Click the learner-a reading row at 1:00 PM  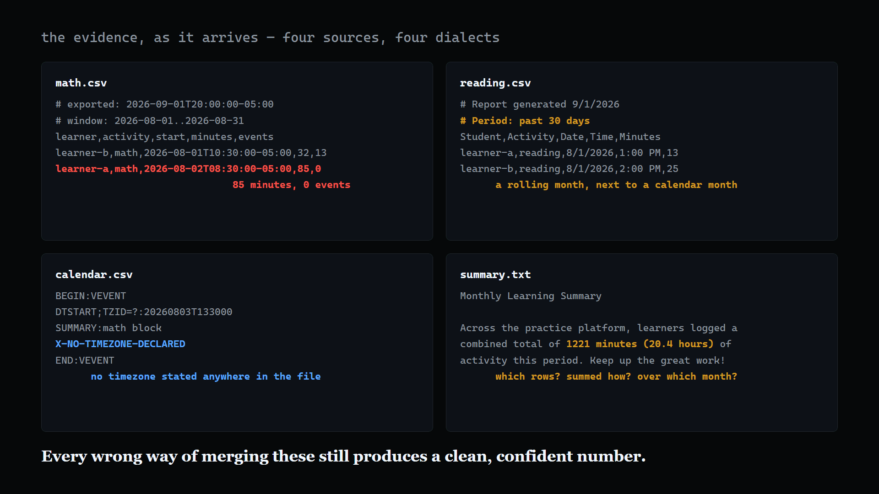(x=569, y=153)
